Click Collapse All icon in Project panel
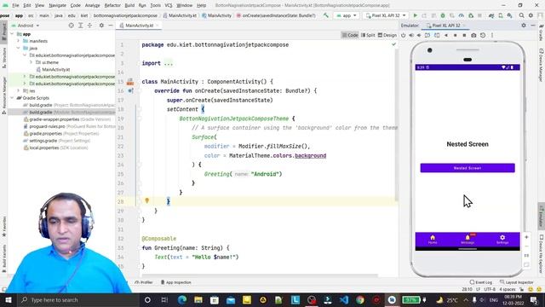The image size is (545, 307). (x=89, y=26)
